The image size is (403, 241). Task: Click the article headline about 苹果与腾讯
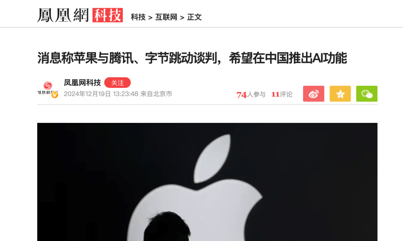pyautogui.click(x=192, y=58)
